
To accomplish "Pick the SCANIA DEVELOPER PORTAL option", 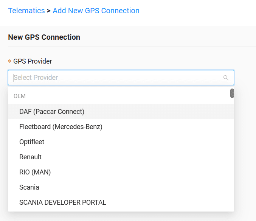I will [x=63, y=202].
